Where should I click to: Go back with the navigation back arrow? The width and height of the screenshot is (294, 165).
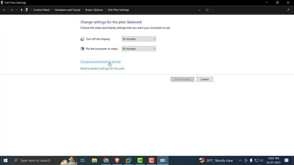(x=4, y=10)
